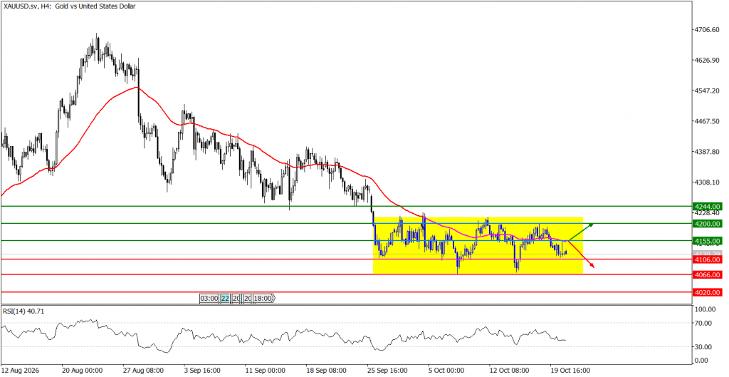Click the 19 Oct 16:00 date label
The width and height of the screenshot is (729, 377).
click(x=570, y=371)
